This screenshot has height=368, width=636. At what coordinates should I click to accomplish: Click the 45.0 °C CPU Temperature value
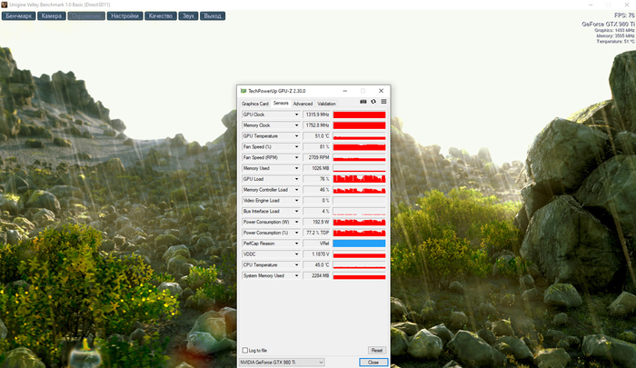coord(317,265)
